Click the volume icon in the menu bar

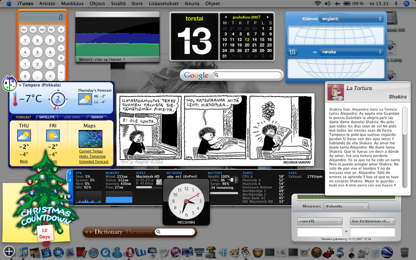pos(328,4)
